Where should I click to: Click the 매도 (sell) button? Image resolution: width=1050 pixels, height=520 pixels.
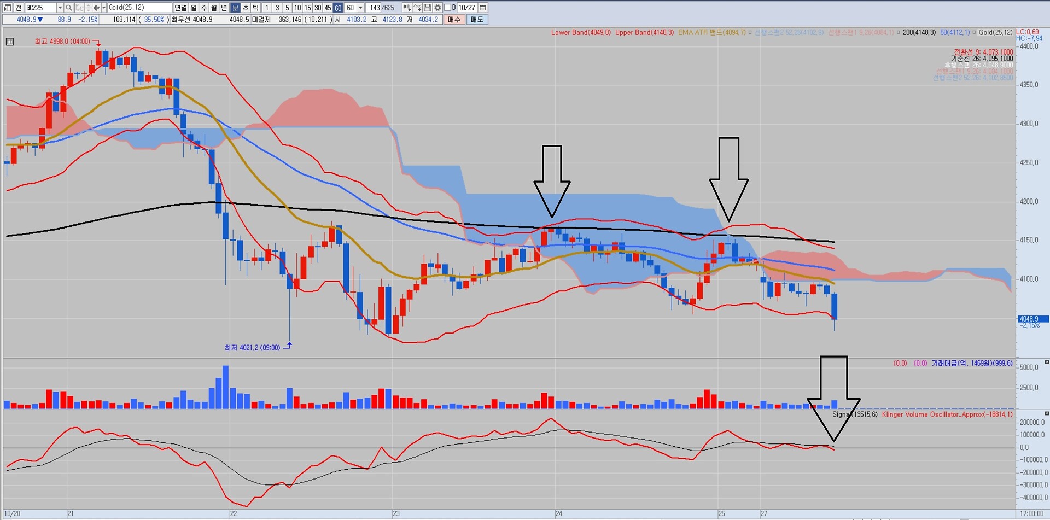click(x=477, y=20)
